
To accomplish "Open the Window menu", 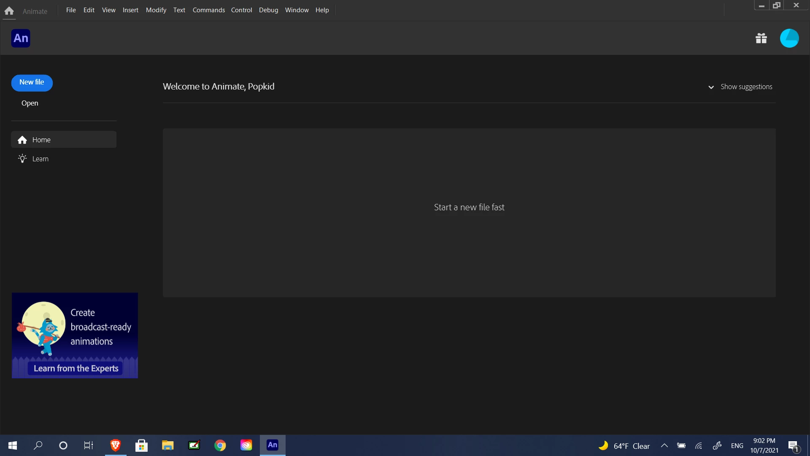I will [x=297, y=10].
